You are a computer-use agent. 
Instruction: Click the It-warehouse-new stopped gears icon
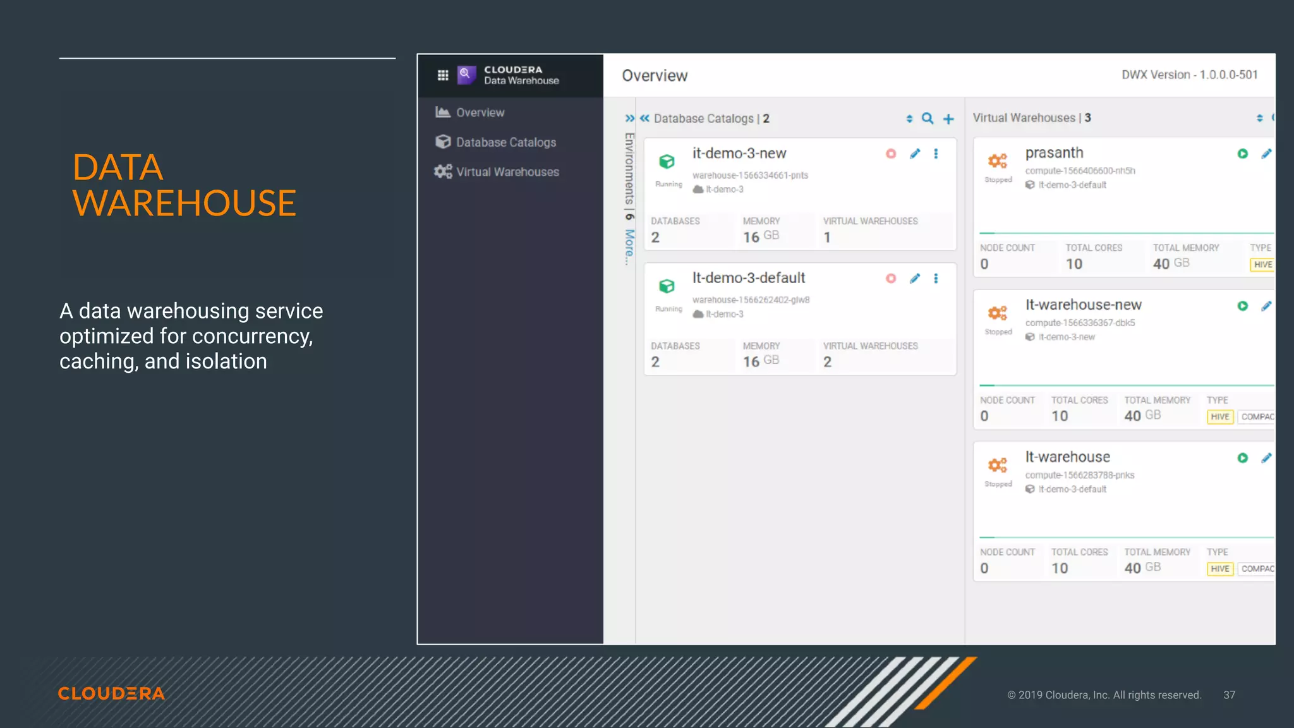[x=998, y=313]
